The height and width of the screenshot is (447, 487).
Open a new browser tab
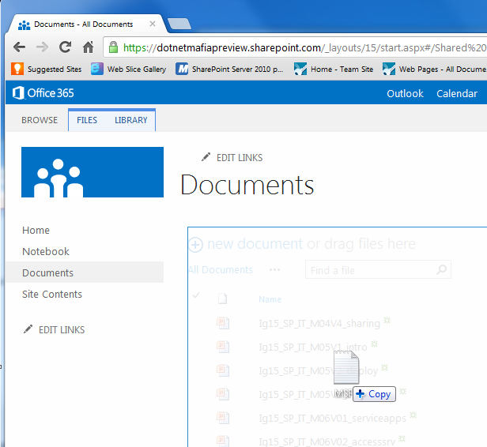coord(179,24)
